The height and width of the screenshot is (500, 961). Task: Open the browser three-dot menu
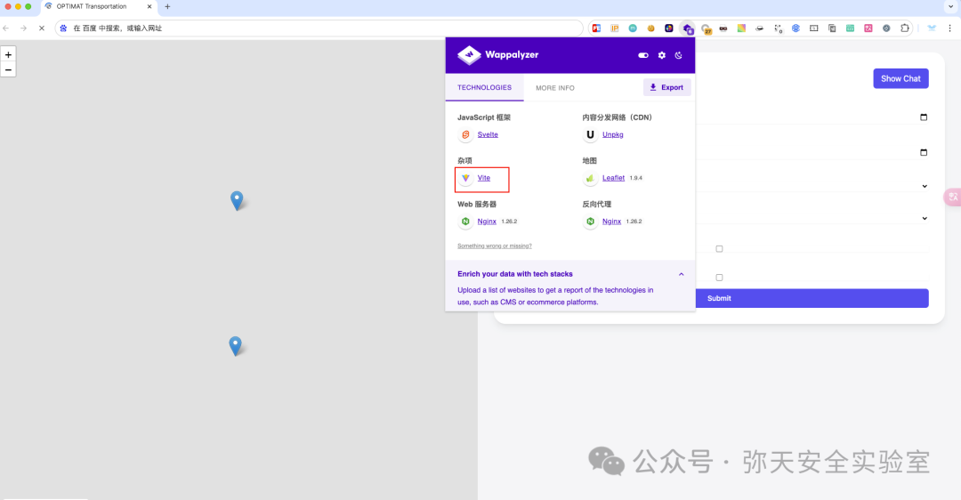950,28
